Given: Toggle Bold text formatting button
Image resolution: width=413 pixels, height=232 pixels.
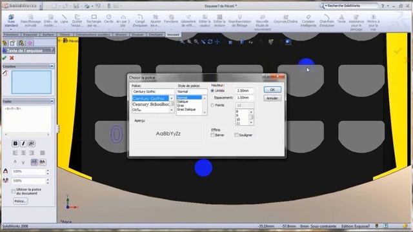Looking at the screenshot, I should coord(15,143).
